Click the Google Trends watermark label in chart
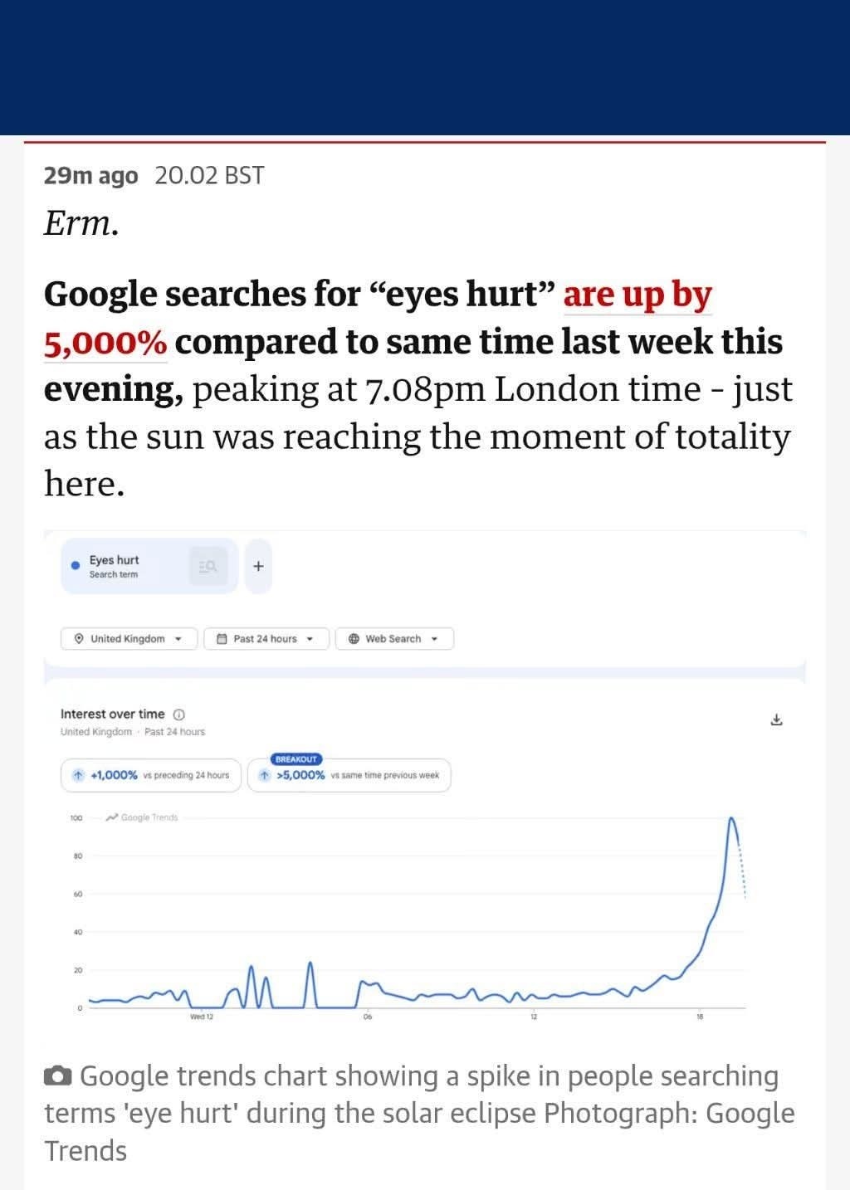The image size is (850, 1190). [142, 817]
